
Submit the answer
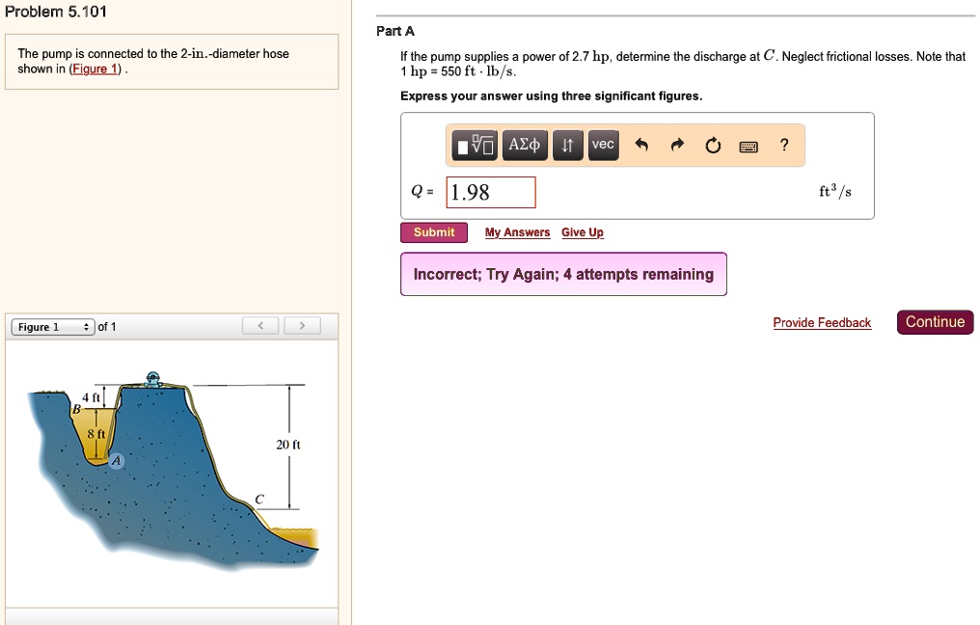point(434,232)
